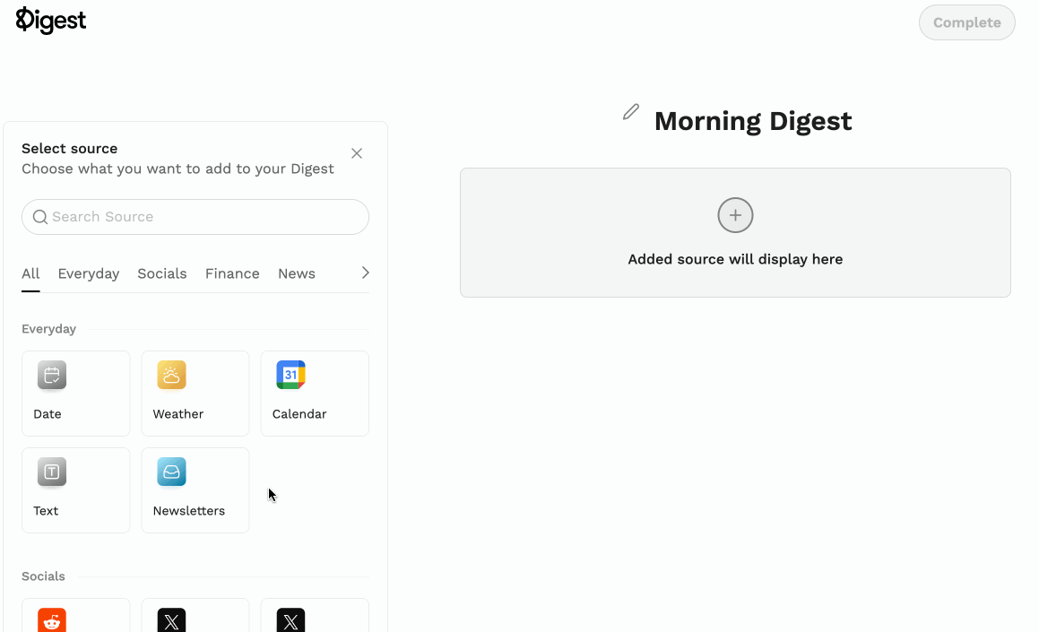Add the Weather source
Viewport: 1039px width, 632px height.
click(171, 376)
